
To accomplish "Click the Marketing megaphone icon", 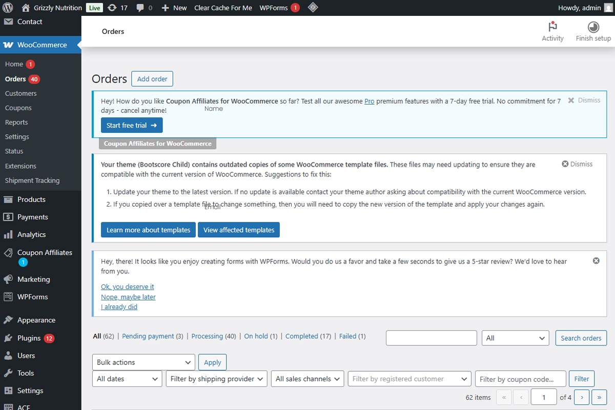I will [x=8, y=279].
